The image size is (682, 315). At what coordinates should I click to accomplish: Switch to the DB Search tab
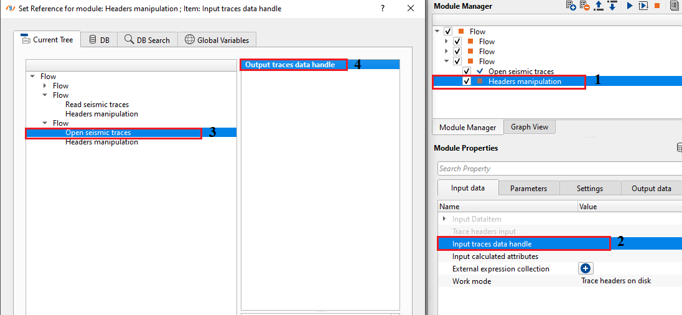147,40
